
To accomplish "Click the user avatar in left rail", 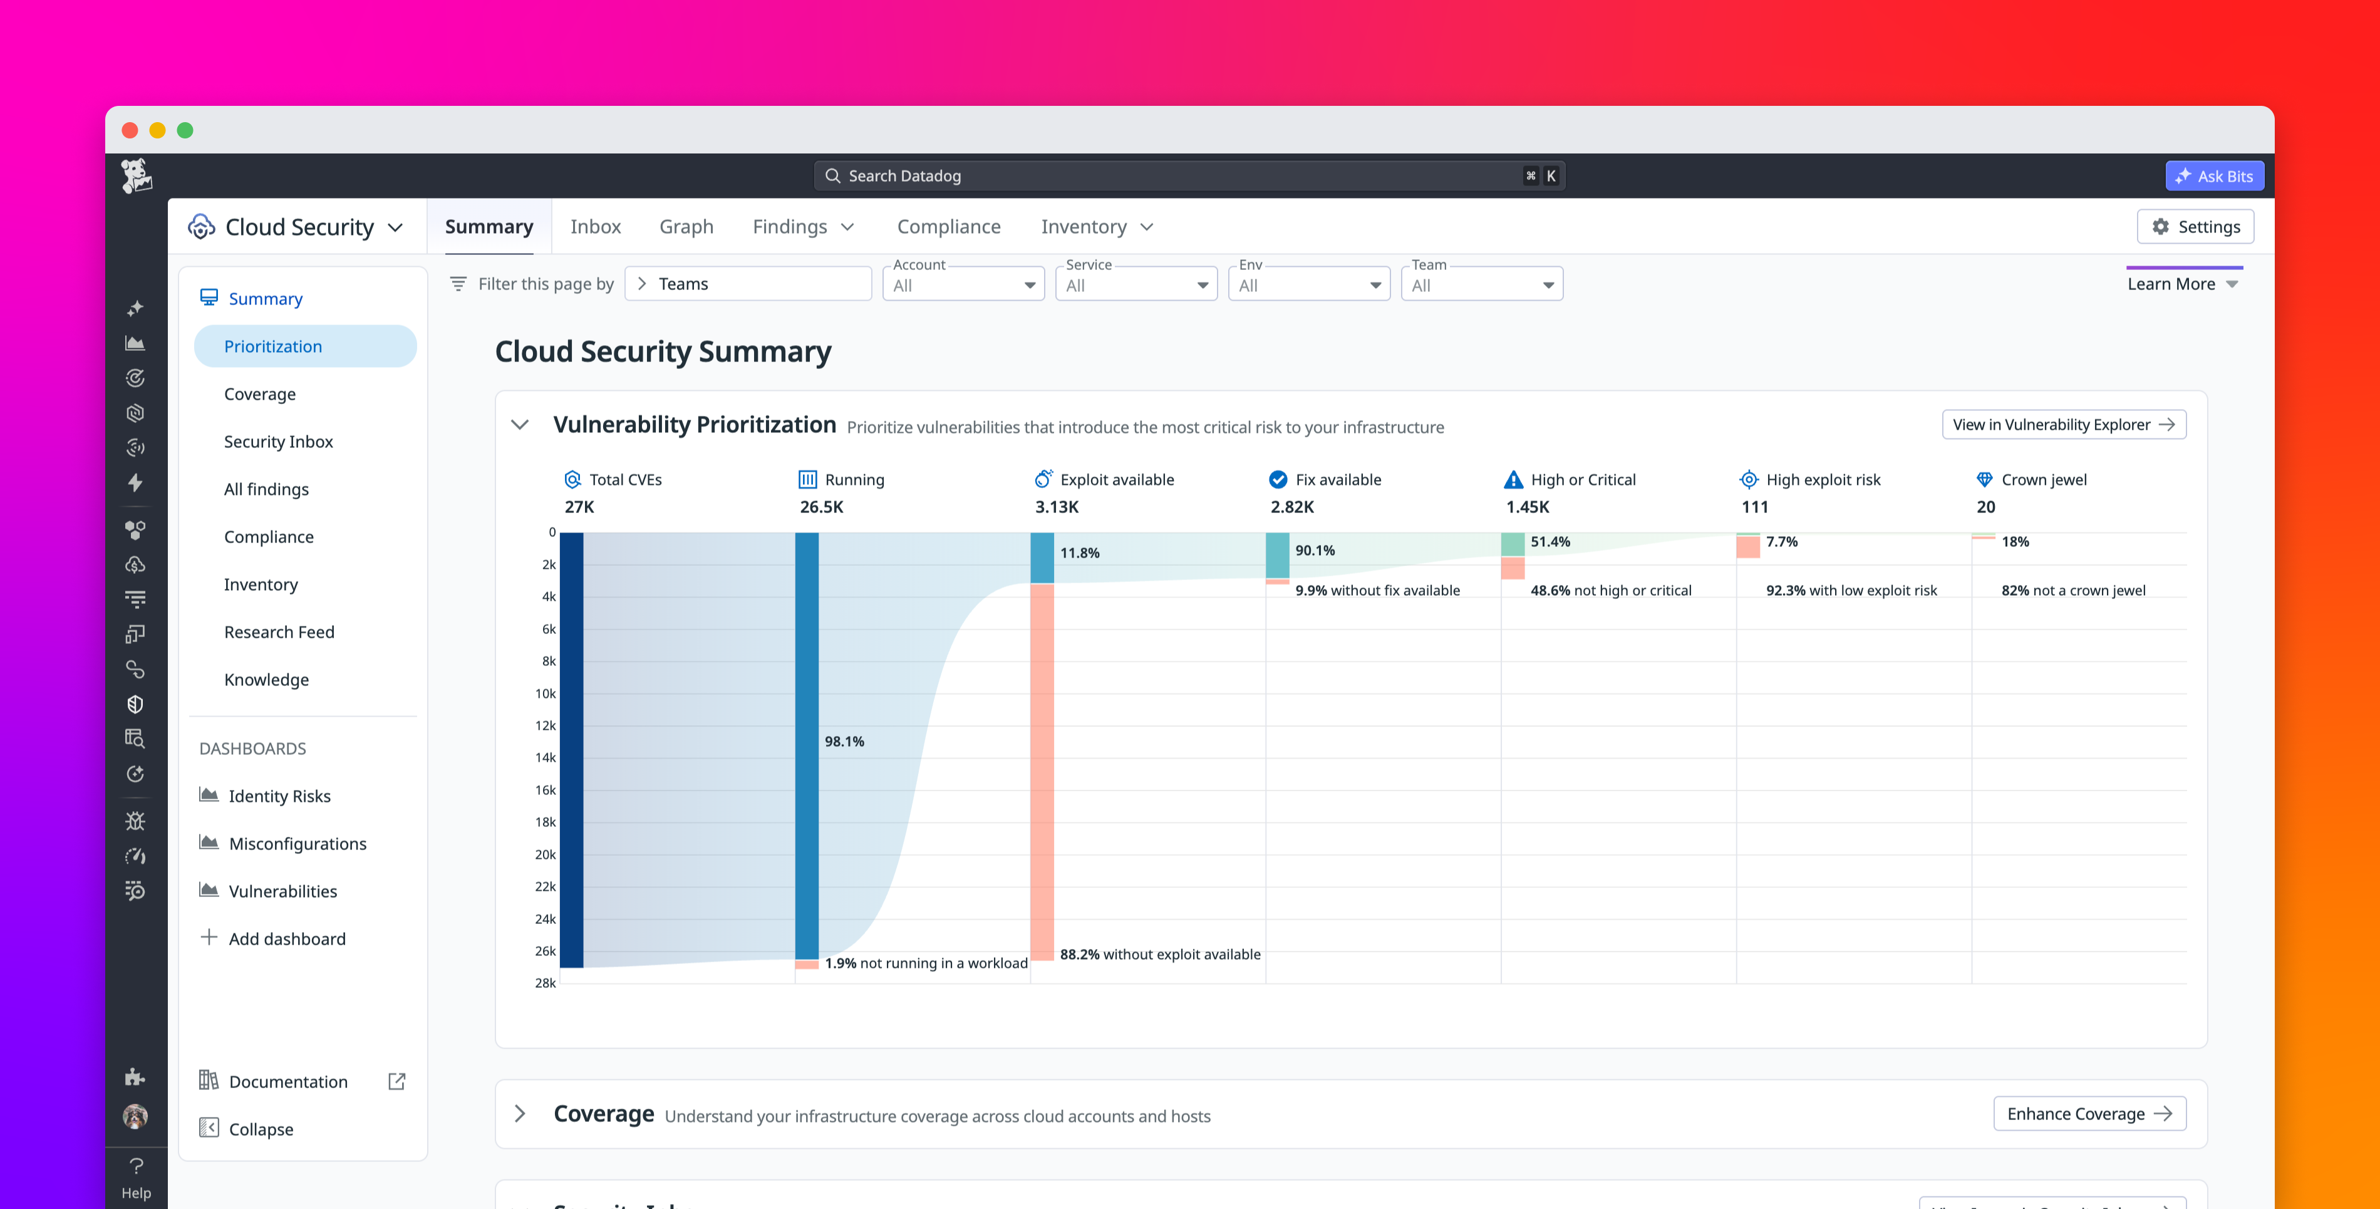I will tap(135, 1116).
